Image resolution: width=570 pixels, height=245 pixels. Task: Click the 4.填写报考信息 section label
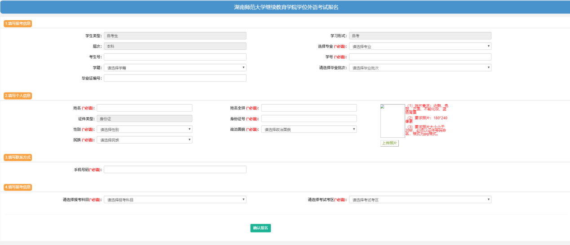(x=18, y=187)
